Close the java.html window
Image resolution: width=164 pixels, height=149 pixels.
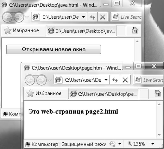pyautogui.click(x=132, y=3)
